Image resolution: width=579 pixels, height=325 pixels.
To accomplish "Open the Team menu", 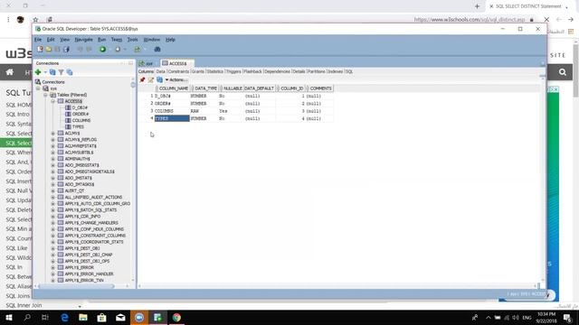I will 117,40.
